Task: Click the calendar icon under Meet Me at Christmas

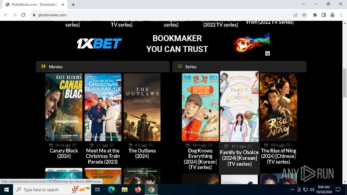Action: point(92,145)
